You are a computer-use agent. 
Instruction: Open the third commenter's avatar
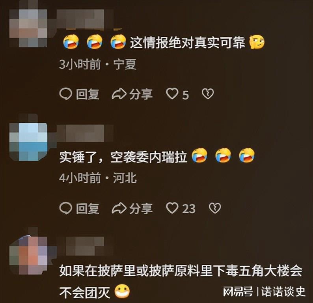[x=28, y=255]
